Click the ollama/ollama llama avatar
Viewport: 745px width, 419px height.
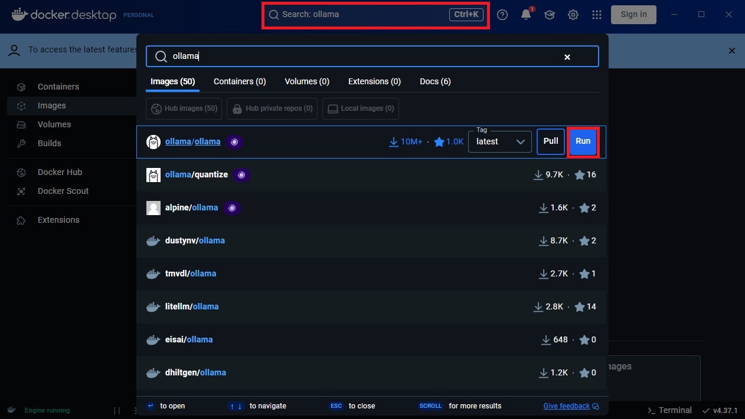tap(153, 142)
